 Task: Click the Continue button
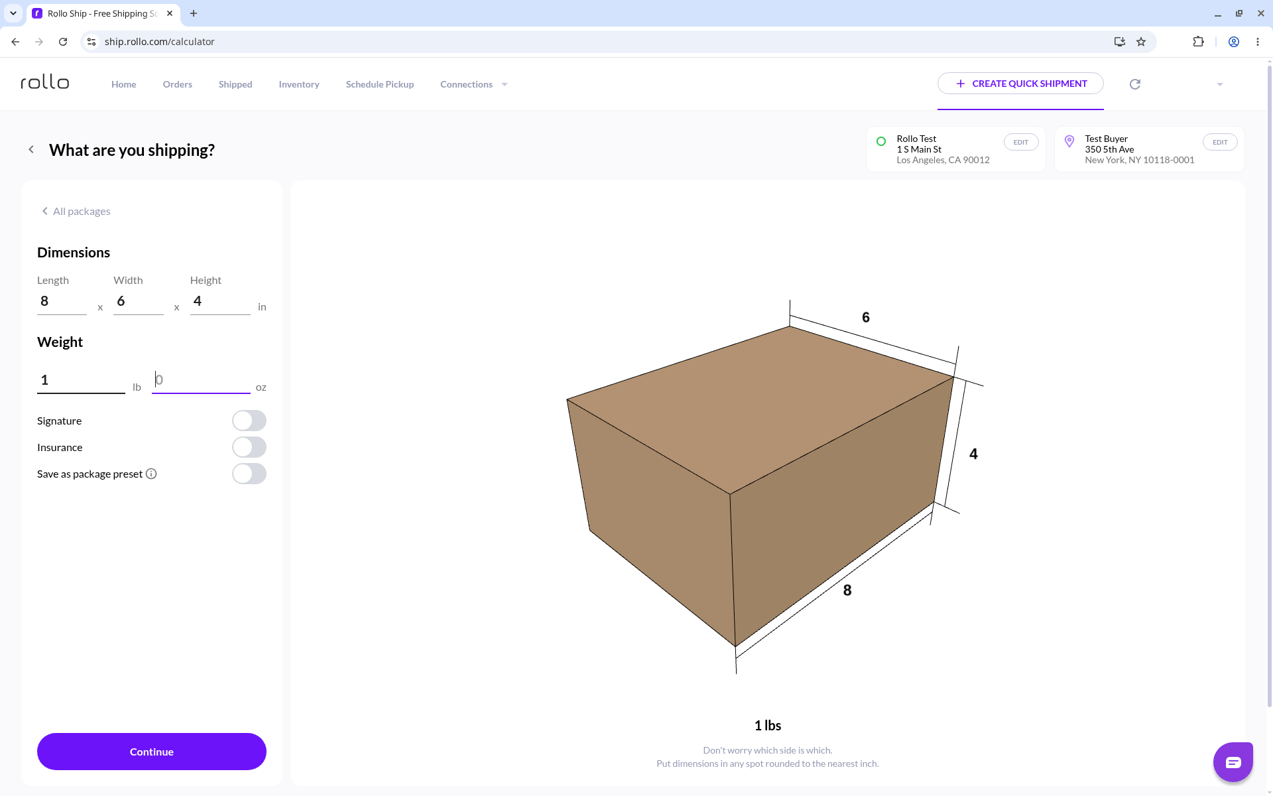click(x=152, y=752)
